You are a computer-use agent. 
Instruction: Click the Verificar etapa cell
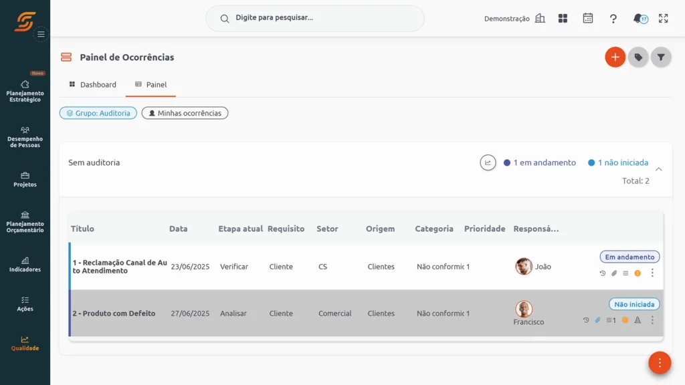[233, 267]
